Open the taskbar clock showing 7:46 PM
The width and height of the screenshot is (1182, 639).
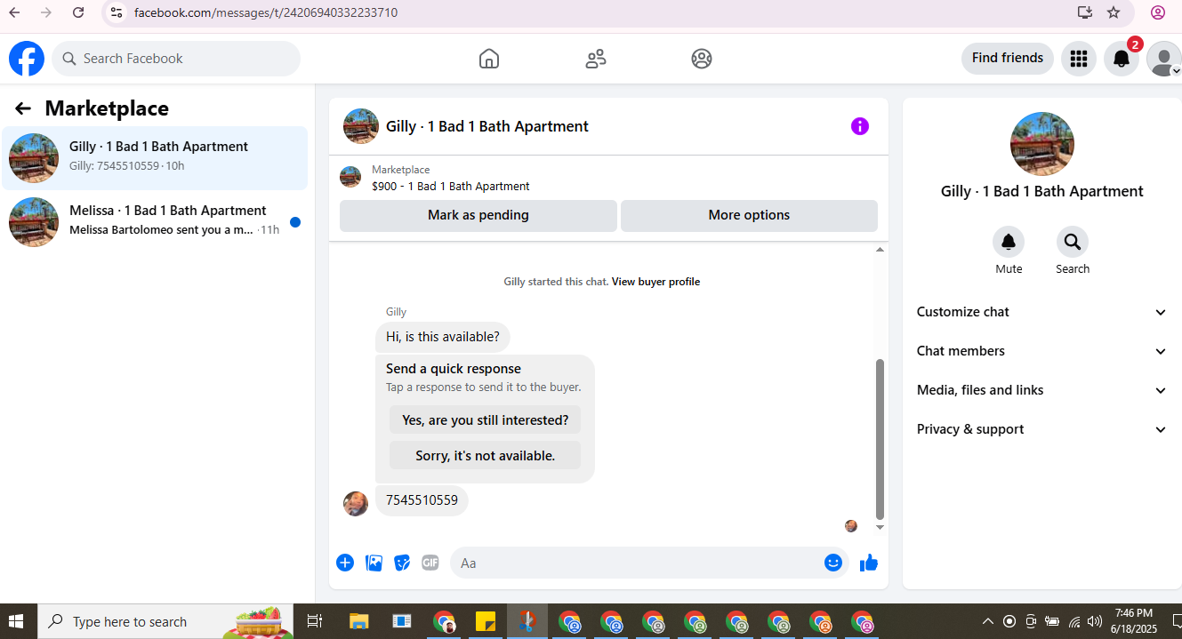tap(1134, 621)
